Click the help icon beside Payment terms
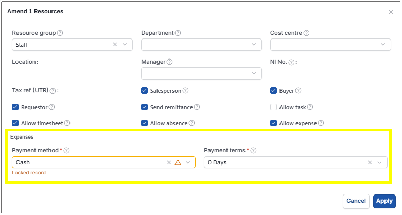Image resolution: width=402 pixels, height=215 pixels. click(x=253, y=150)
